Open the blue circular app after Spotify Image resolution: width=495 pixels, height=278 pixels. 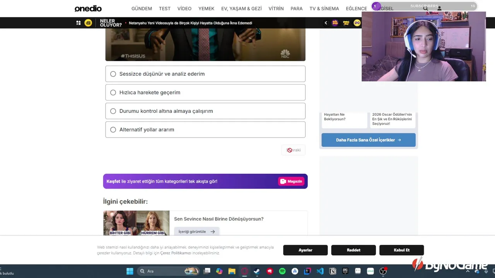(x=295, y=271)
